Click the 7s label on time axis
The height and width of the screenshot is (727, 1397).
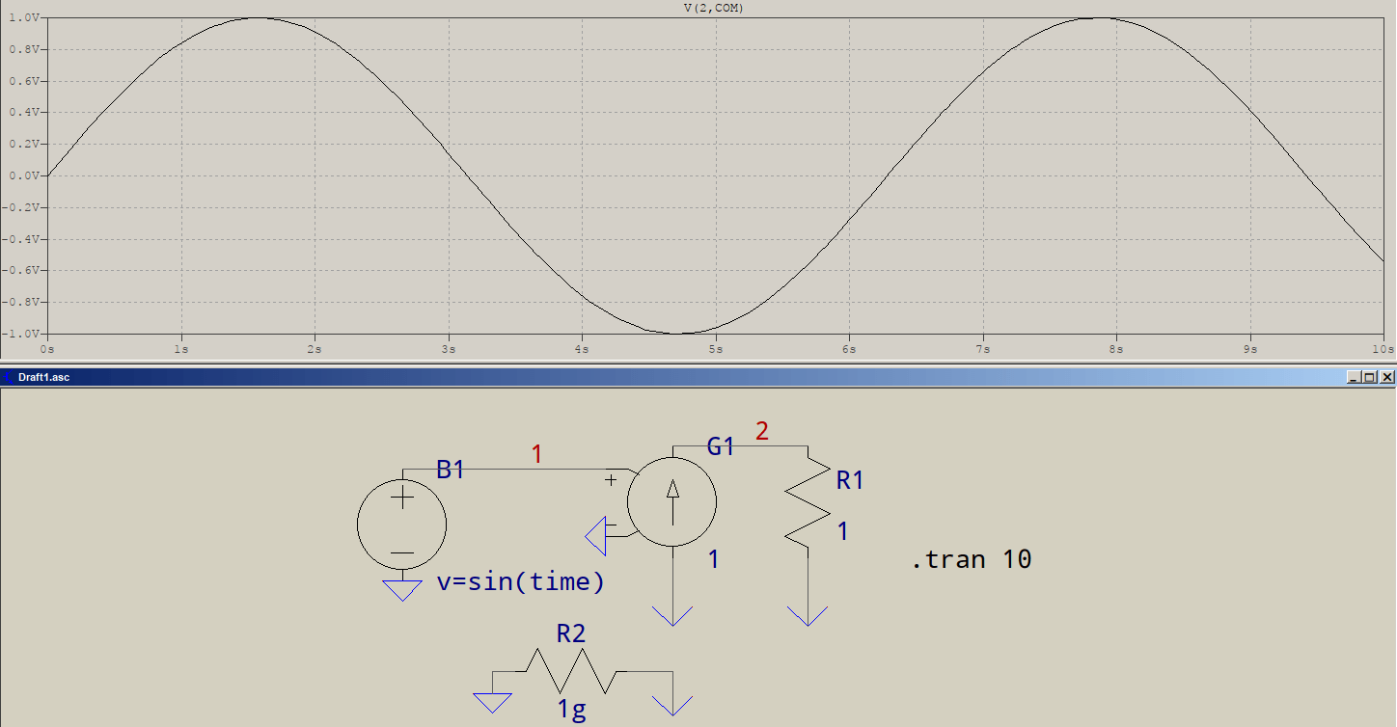click(x=982, y=347)
